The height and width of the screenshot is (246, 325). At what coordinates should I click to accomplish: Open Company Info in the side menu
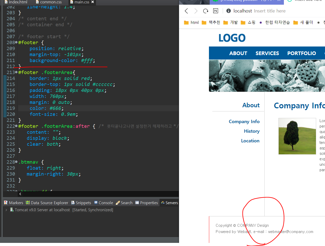tap(244, 122)
